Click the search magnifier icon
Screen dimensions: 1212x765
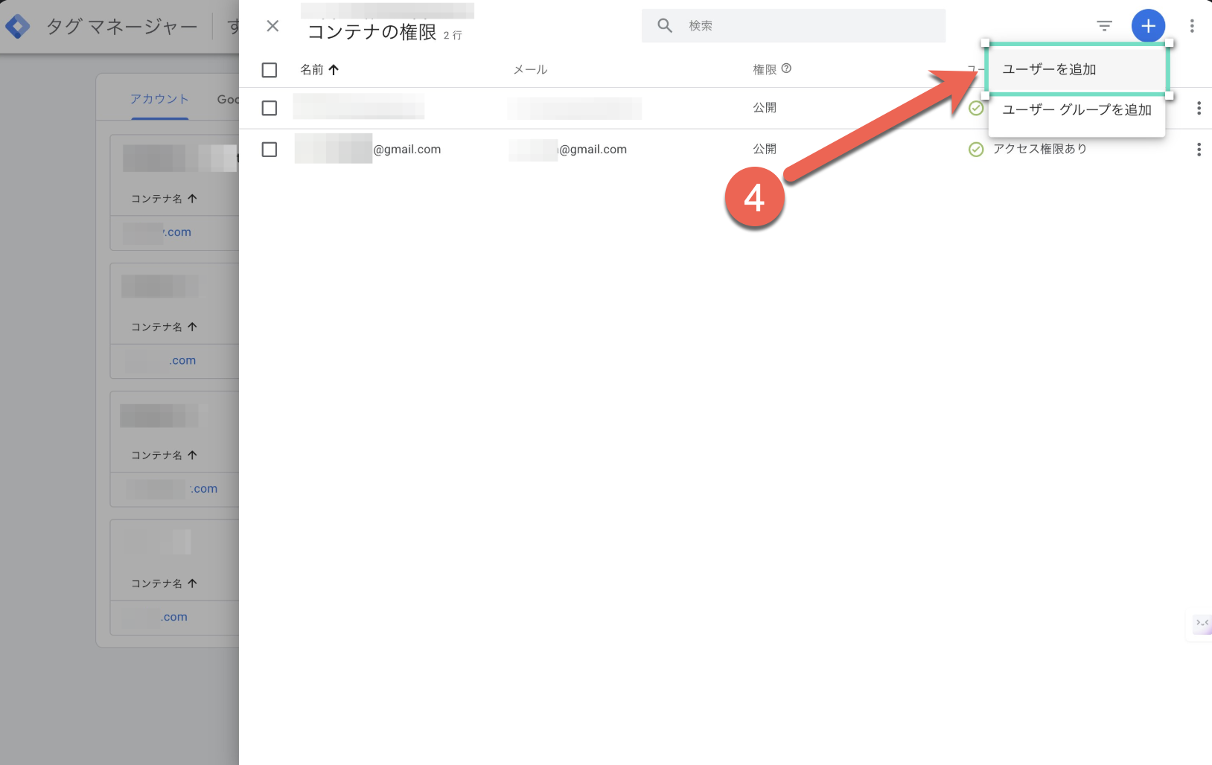click(663, 25)
